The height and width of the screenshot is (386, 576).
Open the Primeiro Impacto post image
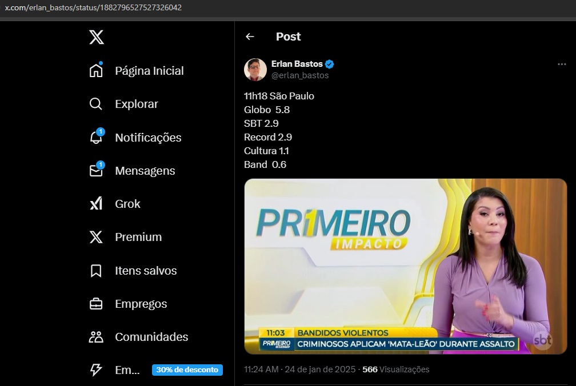(x=405, y=266)
